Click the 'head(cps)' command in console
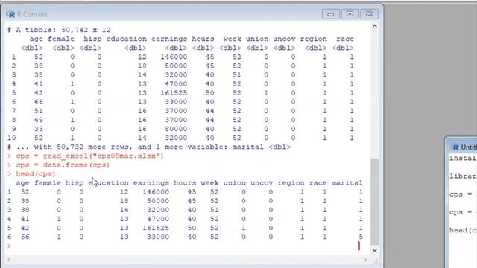This screenshot has height=268, width=477. tap(36, 174)
